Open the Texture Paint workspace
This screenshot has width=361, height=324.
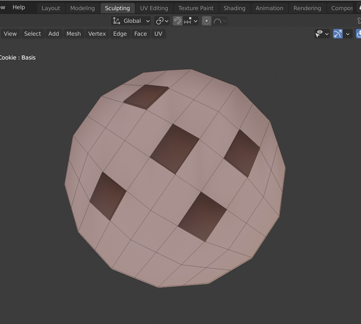[196, 8]
